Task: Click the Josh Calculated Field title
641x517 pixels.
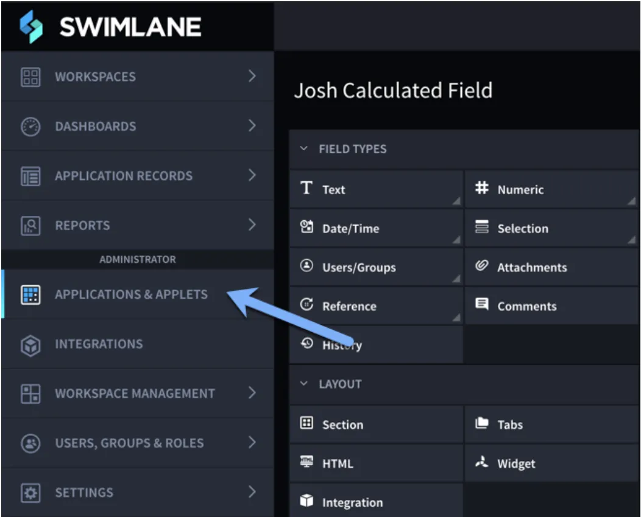Action: [x=393, y=91]
